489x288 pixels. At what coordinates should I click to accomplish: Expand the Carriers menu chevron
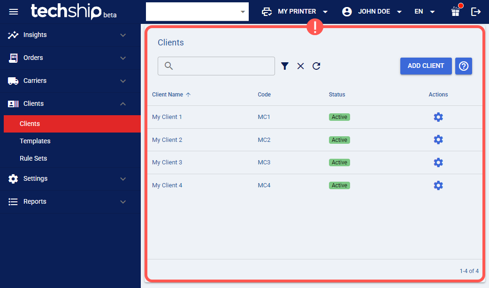click(x=123, y=81)
